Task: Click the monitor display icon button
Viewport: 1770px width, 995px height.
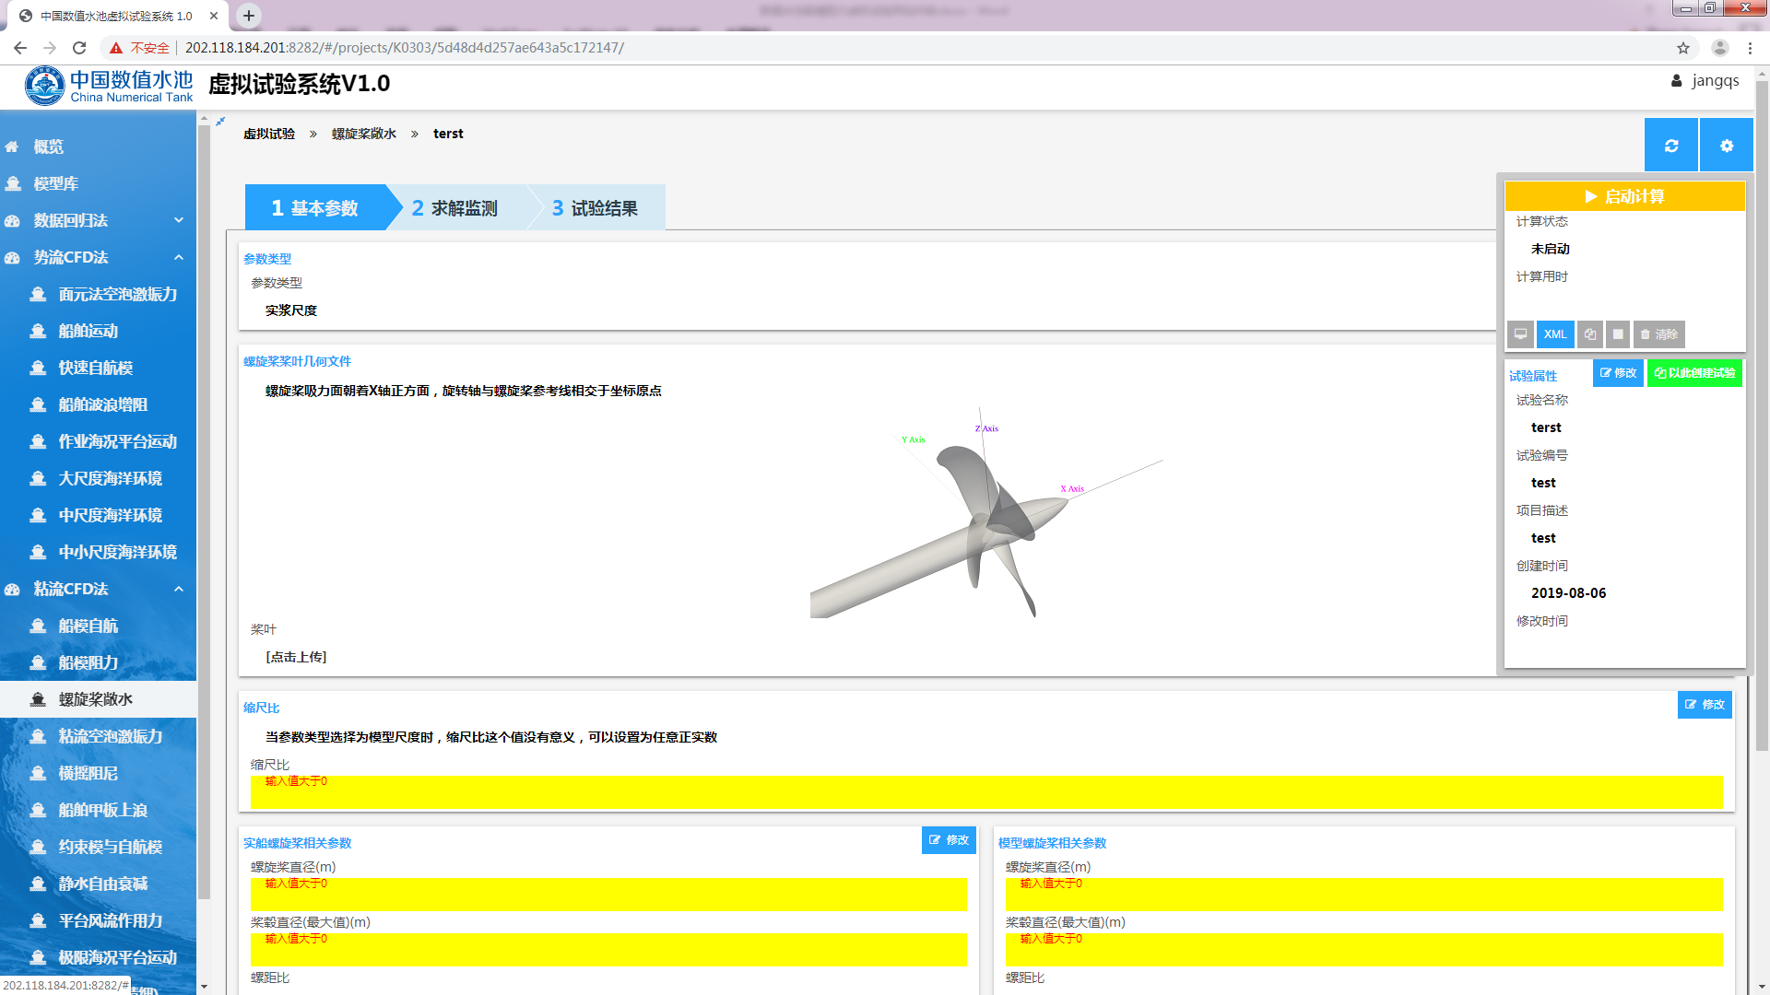Action: (1520, 334)
